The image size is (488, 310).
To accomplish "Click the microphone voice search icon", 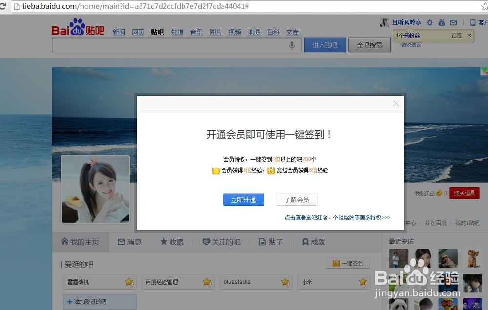I will click(x=292, y=45).
